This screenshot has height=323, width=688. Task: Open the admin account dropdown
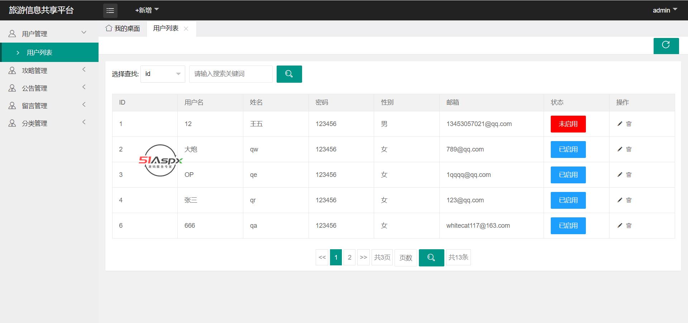click(665, 10)
